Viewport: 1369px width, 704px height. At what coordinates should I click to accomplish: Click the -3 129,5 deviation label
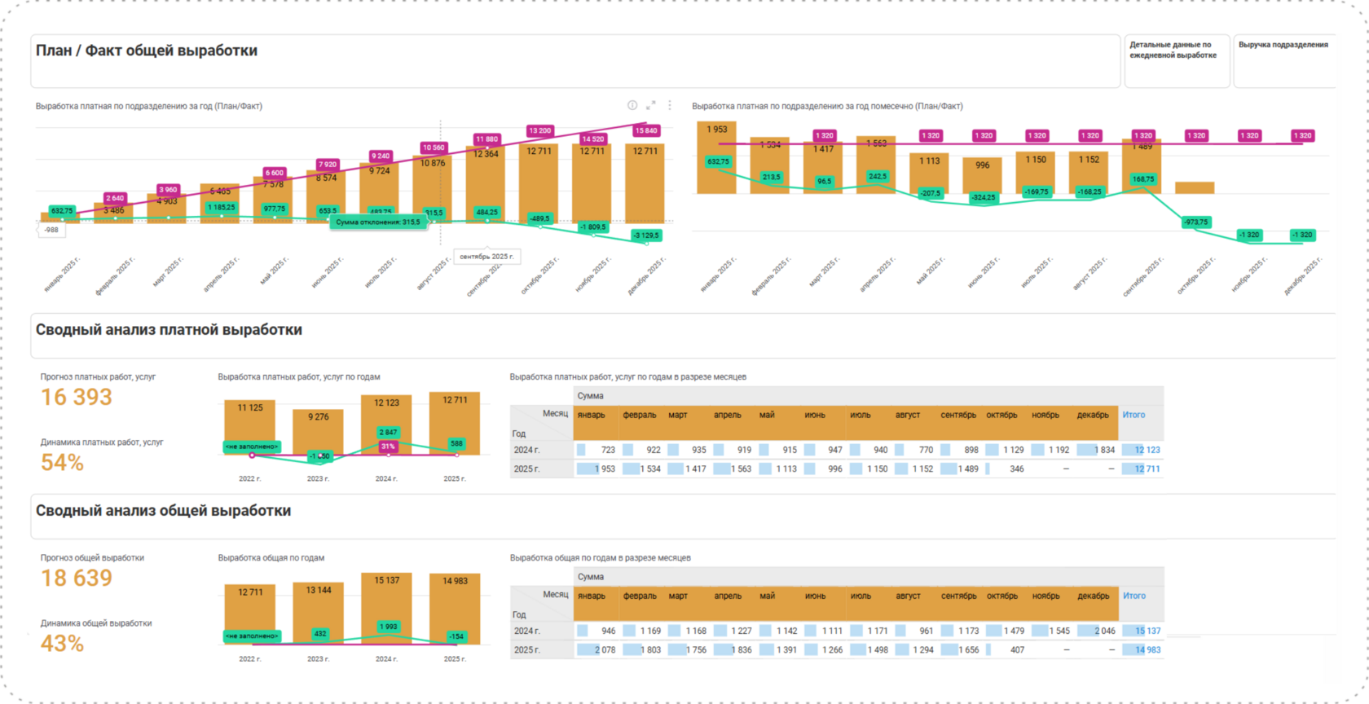[646, 235]
